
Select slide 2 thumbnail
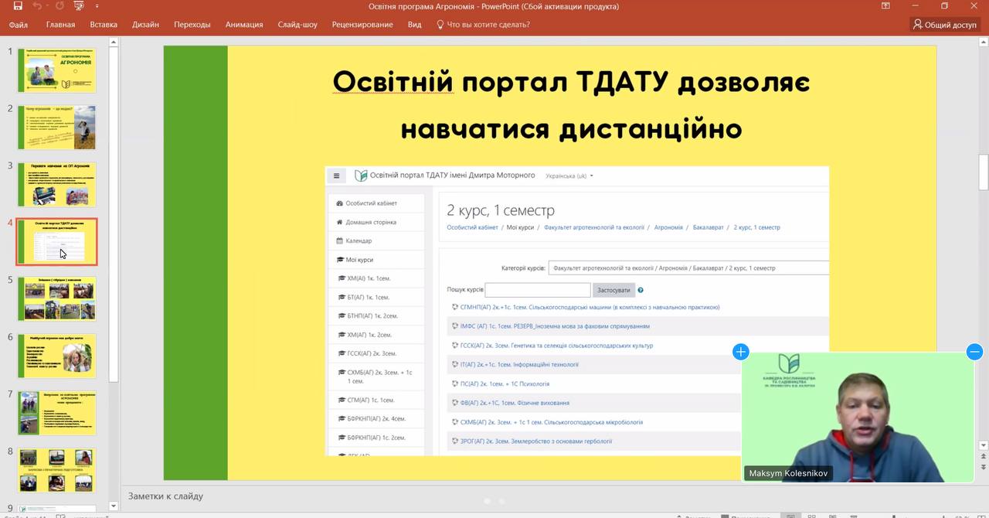(x=57, y=128)
